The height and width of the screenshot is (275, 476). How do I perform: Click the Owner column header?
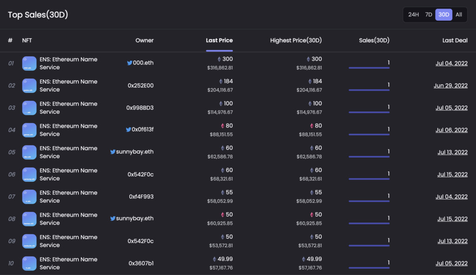[x=145, y=40]
